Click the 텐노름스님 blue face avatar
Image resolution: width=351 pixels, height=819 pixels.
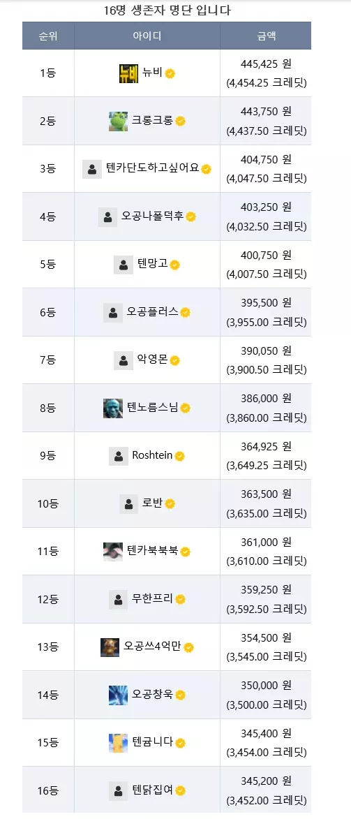point(113,408)
